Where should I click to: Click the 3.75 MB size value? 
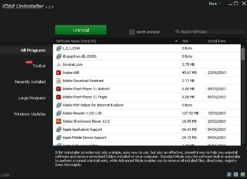188,64
